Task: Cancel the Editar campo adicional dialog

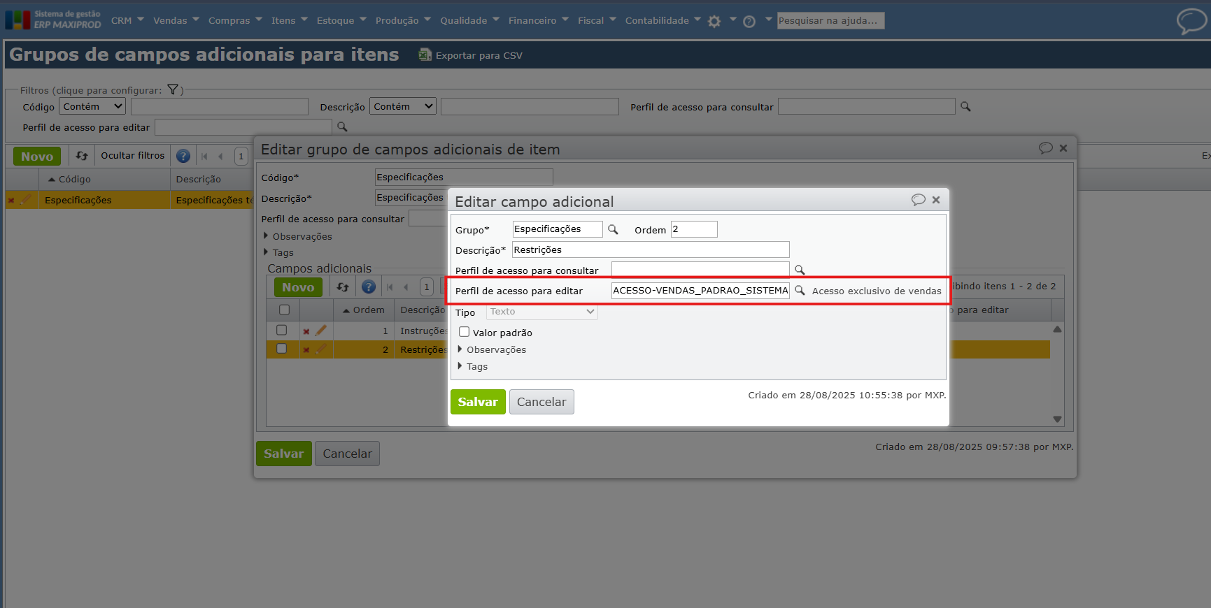Action: pos(541,402)
